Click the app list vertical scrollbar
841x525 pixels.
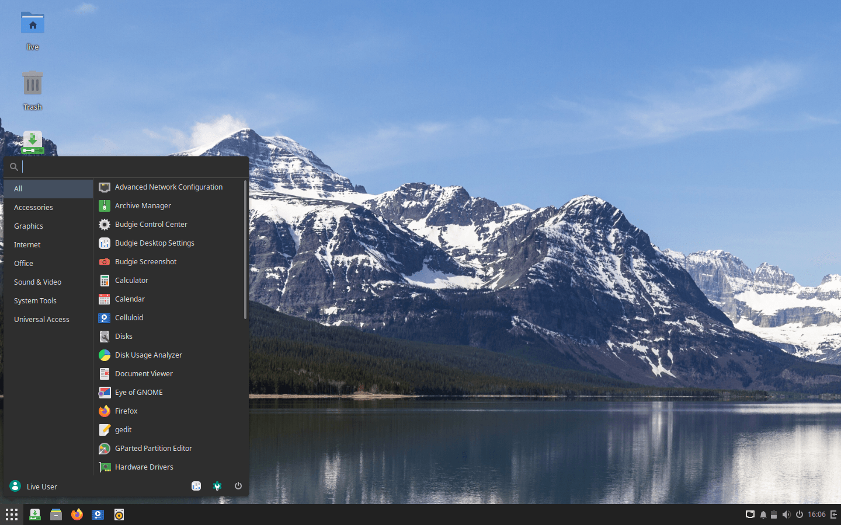(245, 250)
